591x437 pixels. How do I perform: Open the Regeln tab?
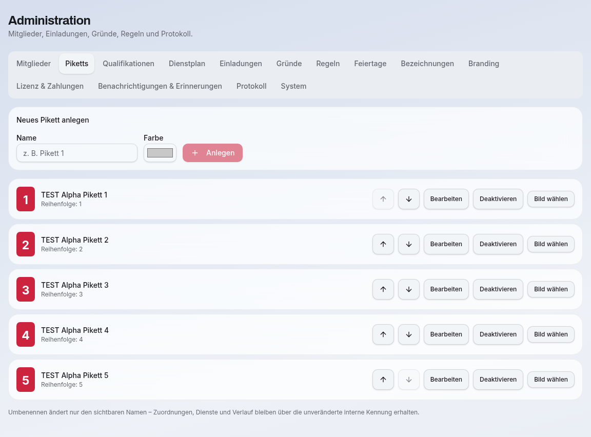pyautogui.click(x=328, y=64)
